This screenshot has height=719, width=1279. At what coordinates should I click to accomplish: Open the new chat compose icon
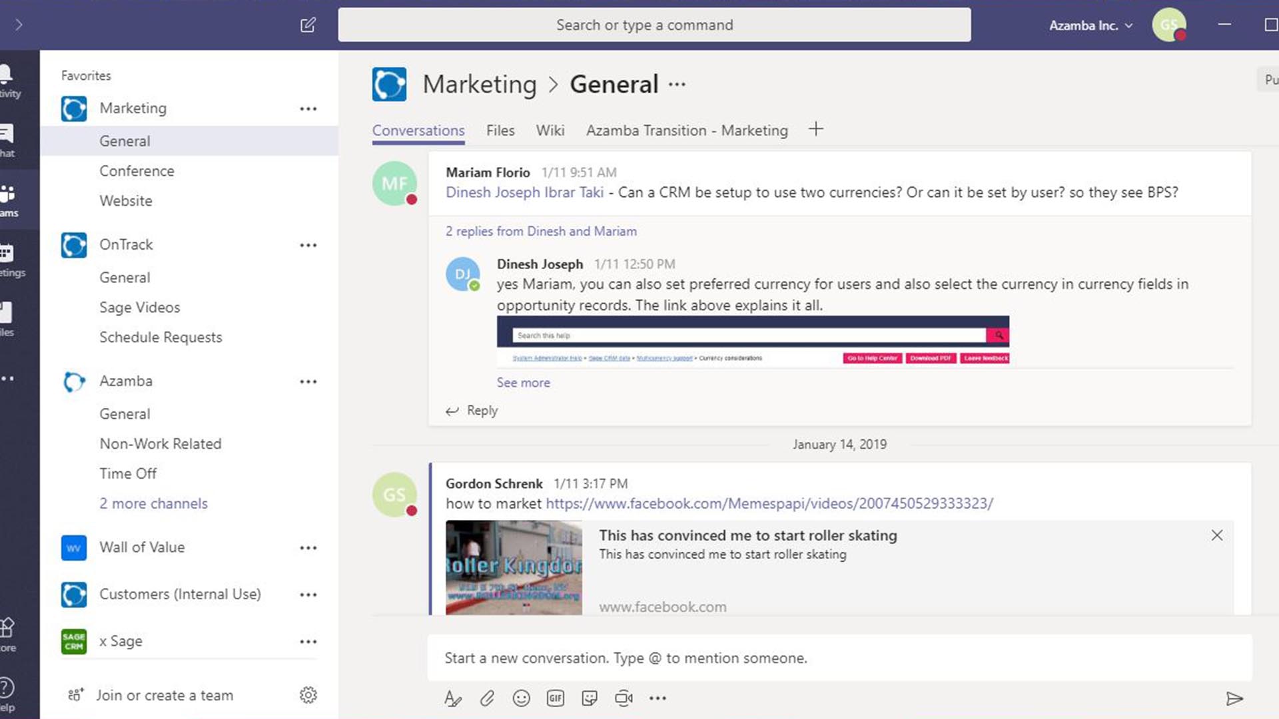308,25
